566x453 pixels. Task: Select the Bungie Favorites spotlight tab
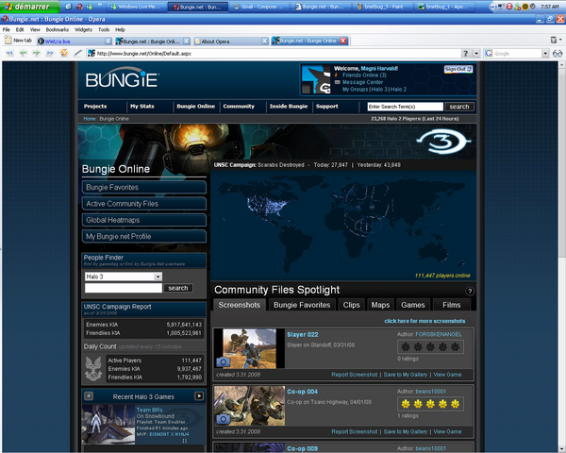point(302,305)
